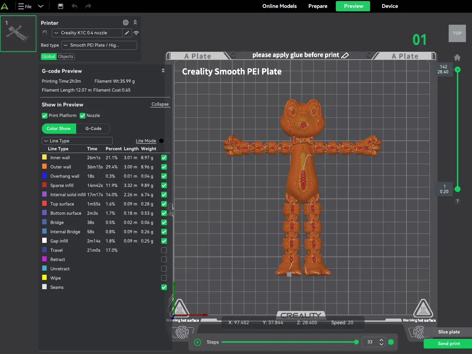The width and height of the screenshot is (472, 354).
Task: Uncheck the Bridge visibility checkbox
Action: (x=164, y=223)
